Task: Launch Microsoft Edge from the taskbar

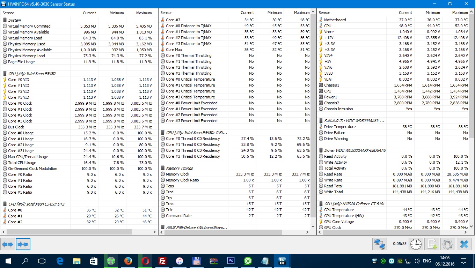Action: click(x=60, y=261)
